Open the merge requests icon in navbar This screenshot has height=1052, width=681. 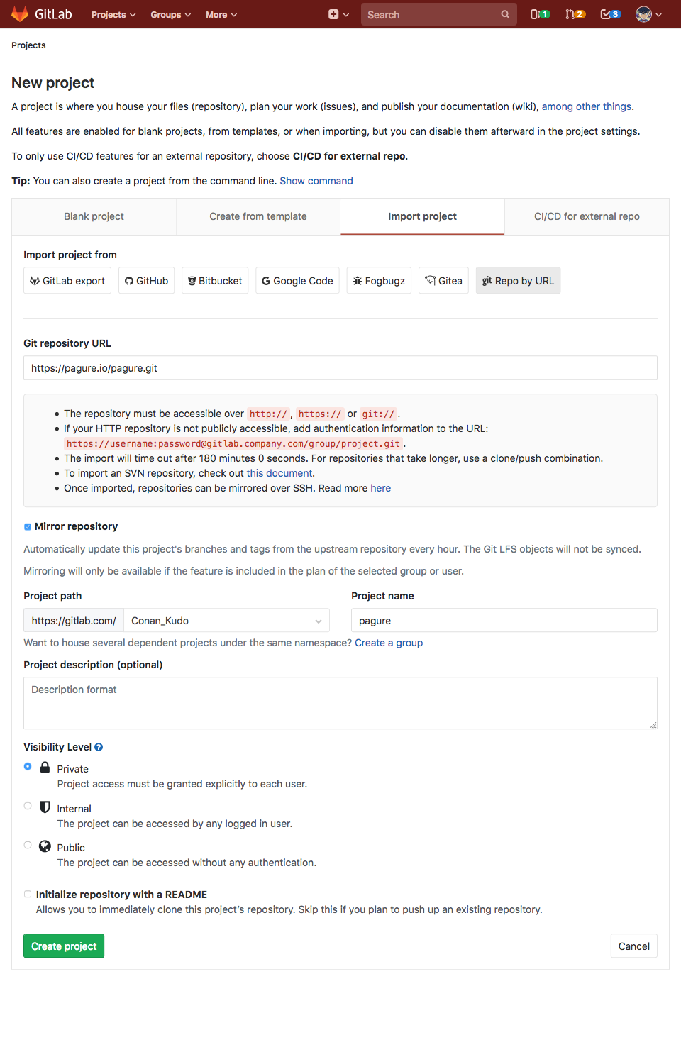click(x=575, y=14)
